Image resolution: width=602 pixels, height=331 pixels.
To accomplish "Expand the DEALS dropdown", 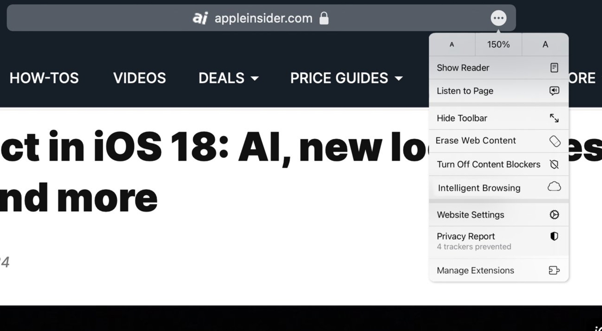I will (x=228, y=78).
